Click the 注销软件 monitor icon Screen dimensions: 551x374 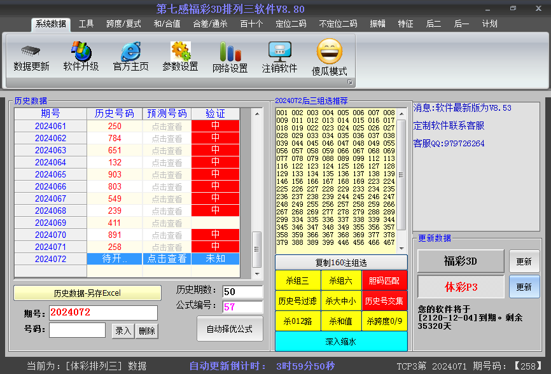pos(279,52)
